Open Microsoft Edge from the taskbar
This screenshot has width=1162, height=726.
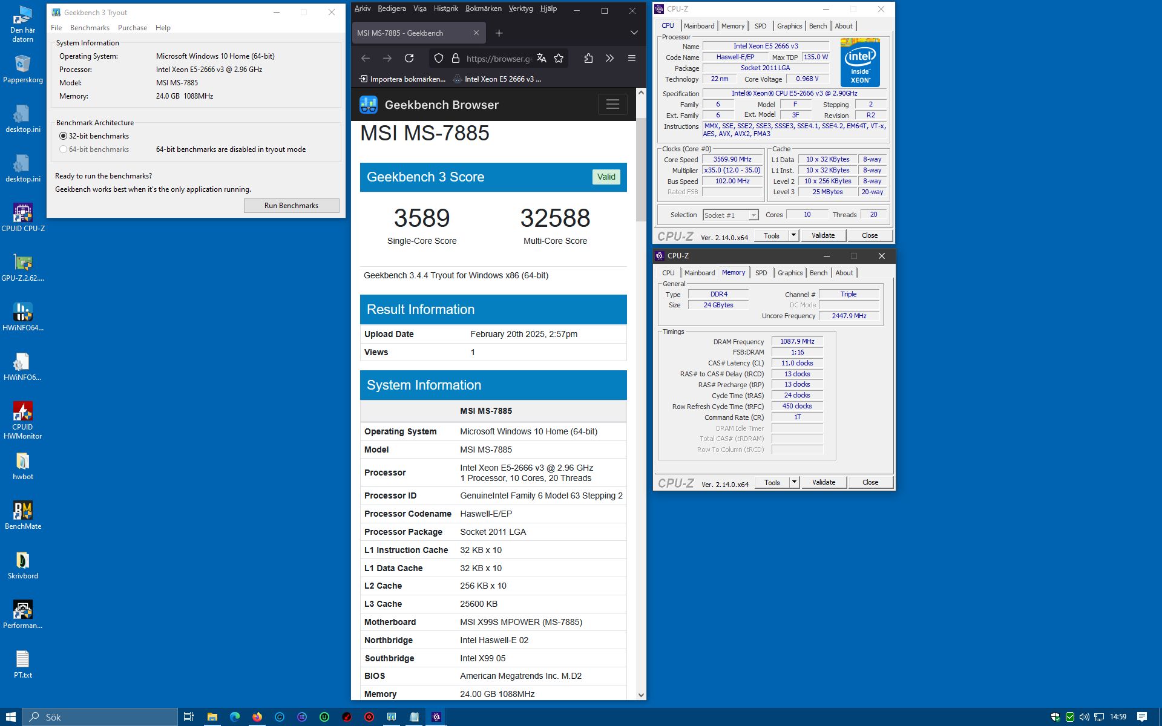235,717
